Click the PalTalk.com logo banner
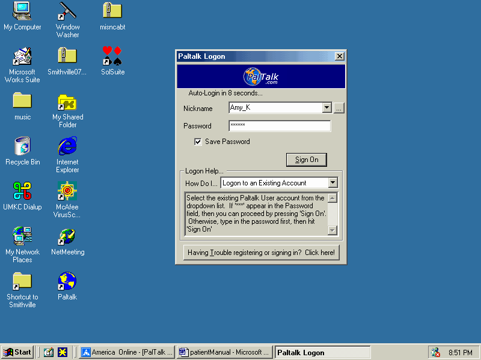Image resolution: width=481 pixels, height=360 pixels. tap(261, 76)
